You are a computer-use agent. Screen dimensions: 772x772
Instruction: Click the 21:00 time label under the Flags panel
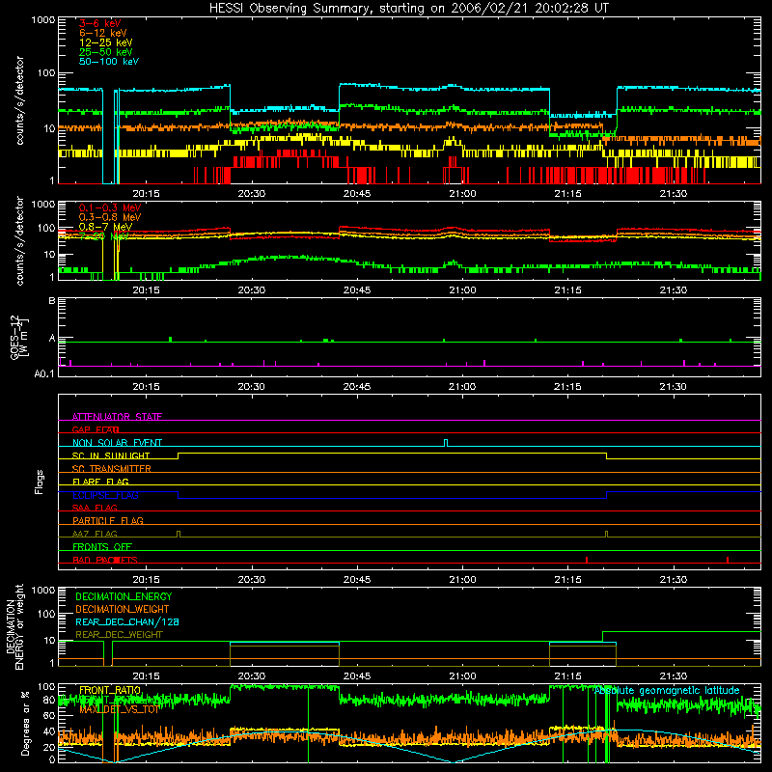[462, 579]
